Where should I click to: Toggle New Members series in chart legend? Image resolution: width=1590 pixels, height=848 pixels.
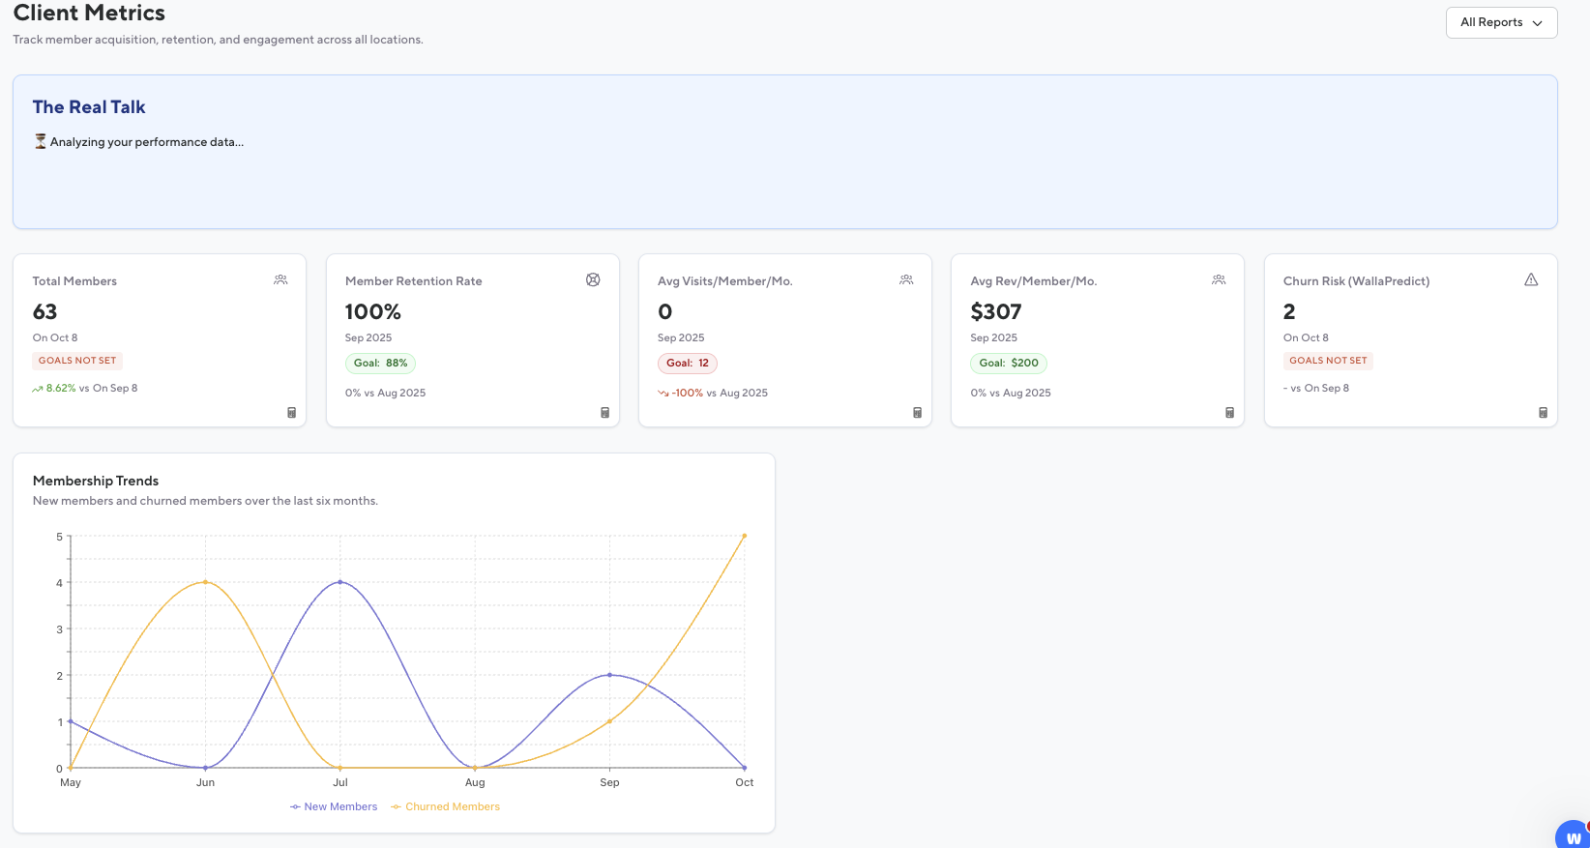point(334,806)
